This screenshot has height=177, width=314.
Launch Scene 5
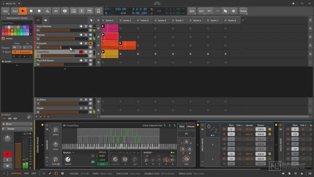click(x=173, y=21)
